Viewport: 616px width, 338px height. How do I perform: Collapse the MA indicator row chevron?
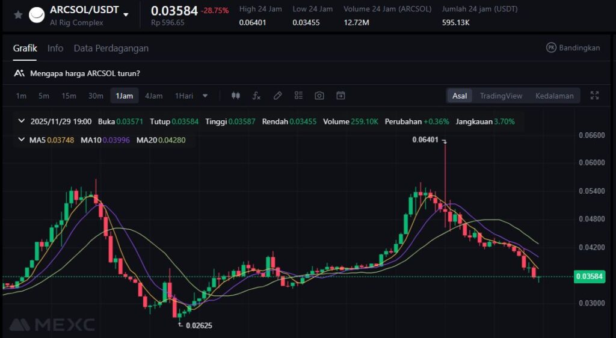point(22,140)
